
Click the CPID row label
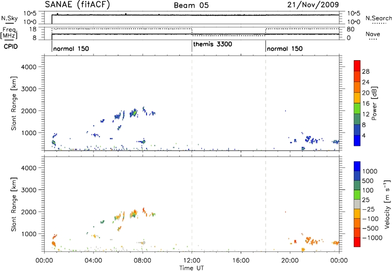[11, 46]
